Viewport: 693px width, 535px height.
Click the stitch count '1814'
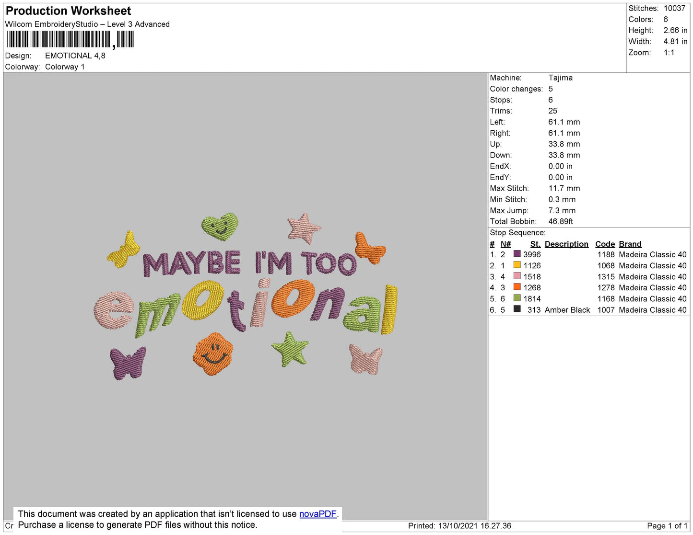pos(532,298)
